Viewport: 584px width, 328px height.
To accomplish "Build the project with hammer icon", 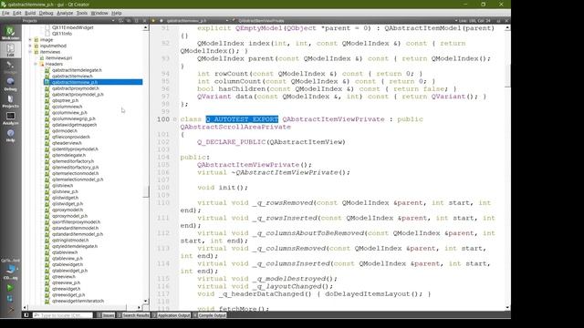I will 10,309.
